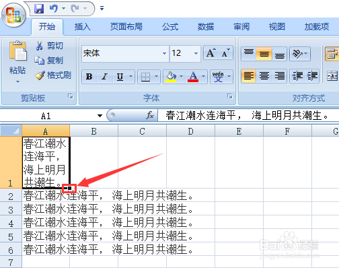Image resolution: width=339 pixels, height=268 pixels.
Task: Open the 数据 ribbon tab
Action: tap(206, 27)
